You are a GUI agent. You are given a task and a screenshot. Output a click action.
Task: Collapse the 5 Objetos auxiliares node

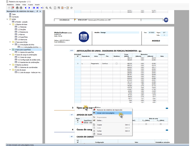coord(10,65)
